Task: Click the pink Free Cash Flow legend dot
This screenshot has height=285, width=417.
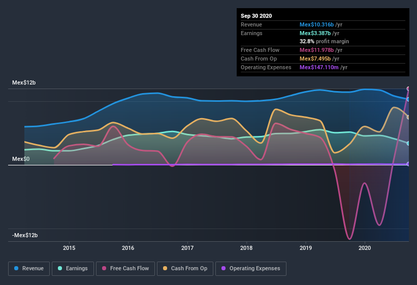Action: pos(104,268)
